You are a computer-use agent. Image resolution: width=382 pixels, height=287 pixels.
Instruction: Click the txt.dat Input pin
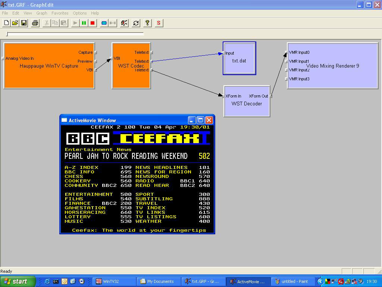click(x=223, y=53)
